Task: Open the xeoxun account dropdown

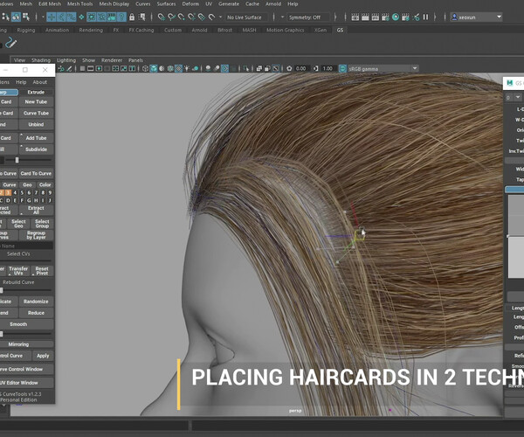Action: pyautogui.click(x=476, y=17)
